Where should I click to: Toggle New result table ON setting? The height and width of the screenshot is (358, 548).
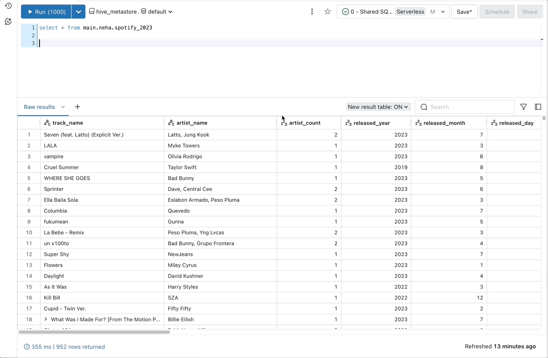pos(378,107)
